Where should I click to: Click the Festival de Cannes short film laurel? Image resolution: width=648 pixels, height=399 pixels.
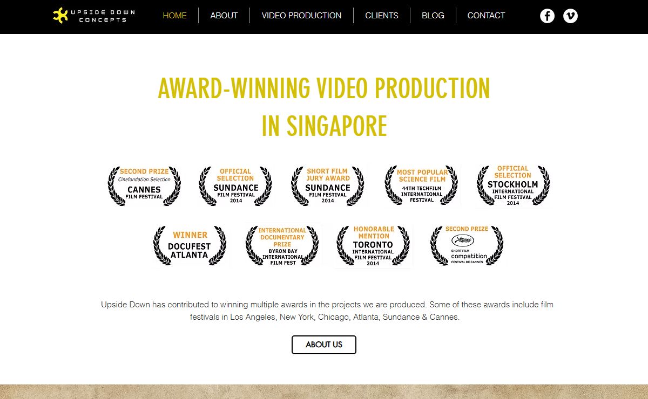pos(467,246)
